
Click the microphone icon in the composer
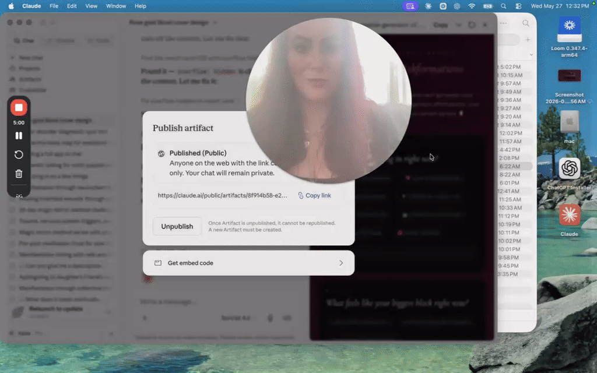click(271, 318)
